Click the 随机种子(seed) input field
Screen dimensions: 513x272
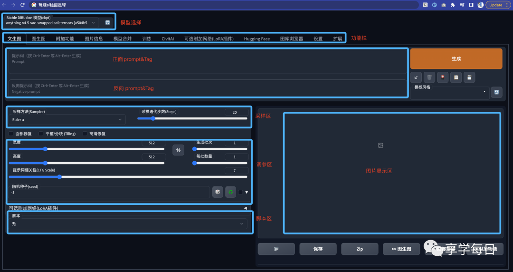109,193
